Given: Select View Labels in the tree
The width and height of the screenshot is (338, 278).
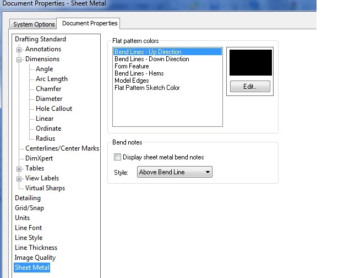Looking at the screenshot, I should point(42,178).
